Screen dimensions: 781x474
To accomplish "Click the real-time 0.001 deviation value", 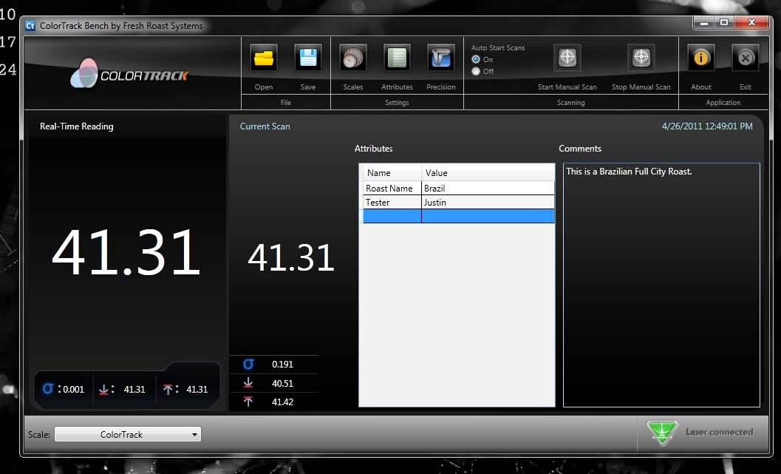I will 73,389.
